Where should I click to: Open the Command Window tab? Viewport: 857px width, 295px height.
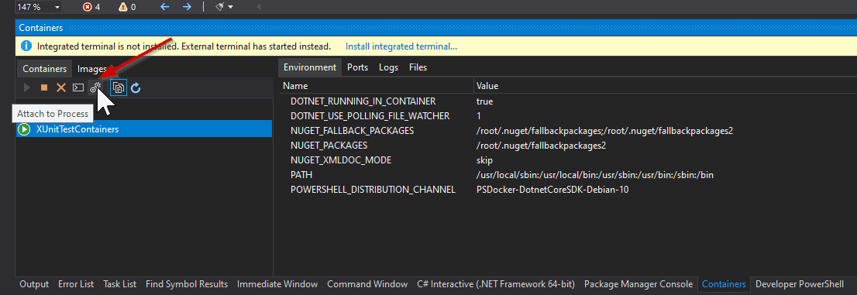pyautogui.click(x=367, y=284)
